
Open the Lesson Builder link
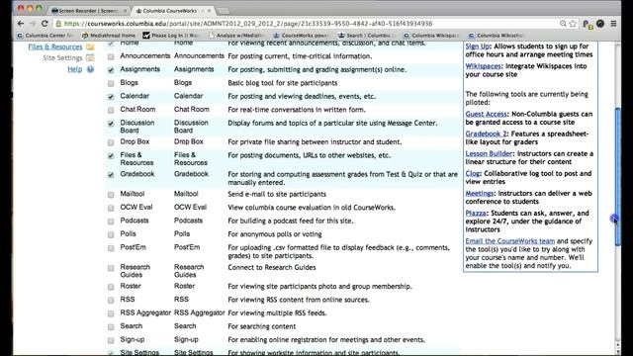[x=489, y=154]
